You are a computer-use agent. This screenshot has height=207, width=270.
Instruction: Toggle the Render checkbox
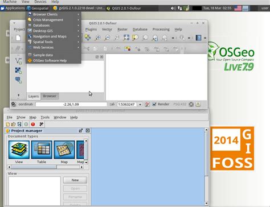(154, 104)
